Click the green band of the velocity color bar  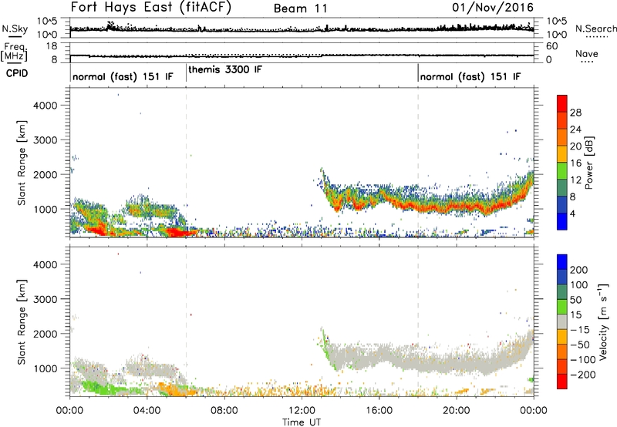[562, 306]
